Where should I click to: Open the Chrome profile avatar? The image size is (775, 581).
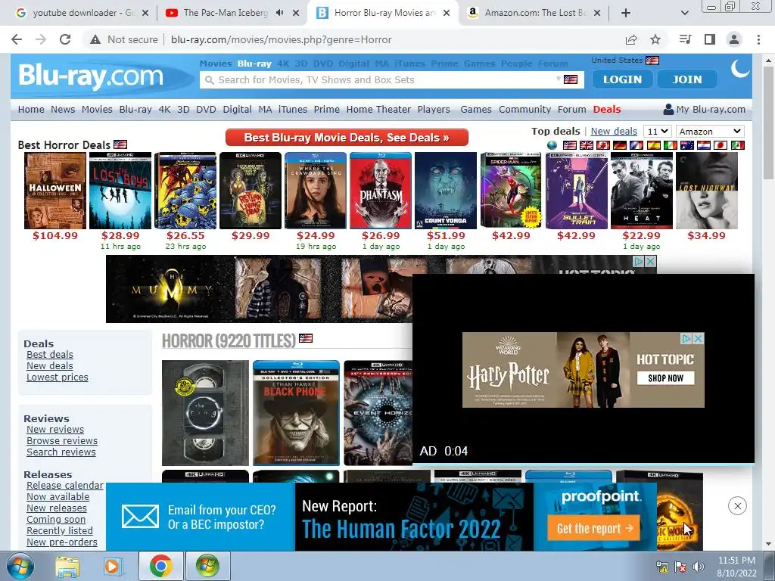(734, 39)
